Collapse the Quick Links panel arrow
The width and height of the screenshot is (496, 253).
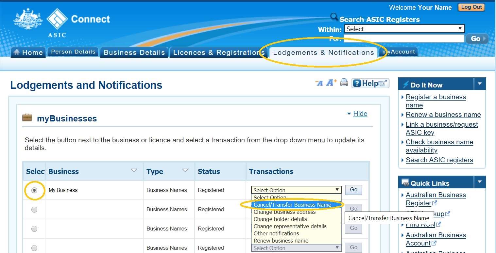point(480,182)
